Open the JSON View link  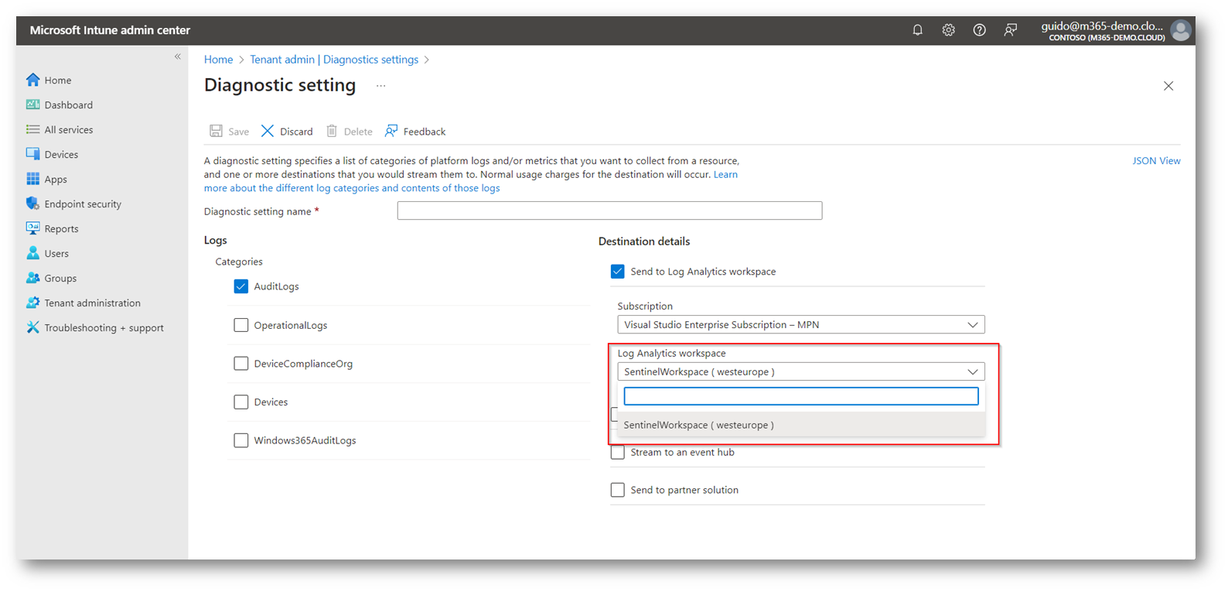tap(1156, 161)
